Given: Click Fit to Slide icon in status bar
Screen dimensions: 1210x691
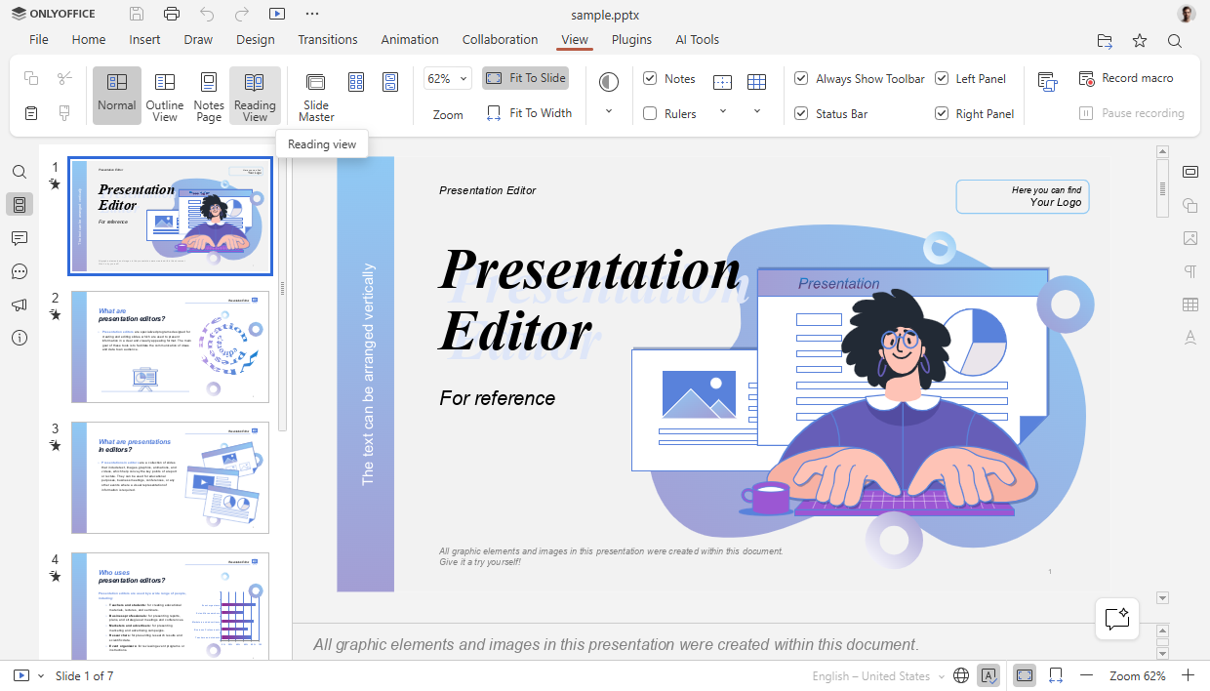Looking at the screenshot, I should (x=1025, y=675).
